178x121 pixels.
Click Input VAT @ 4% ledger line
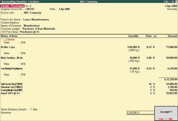[10, 93]
